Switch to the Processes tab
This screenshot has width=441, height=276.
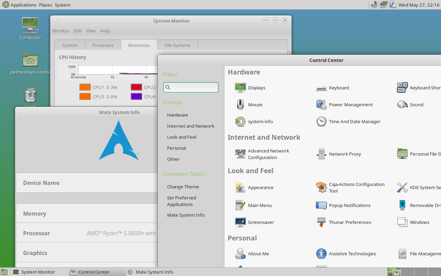pyautogui.click(x=103, y=45)
